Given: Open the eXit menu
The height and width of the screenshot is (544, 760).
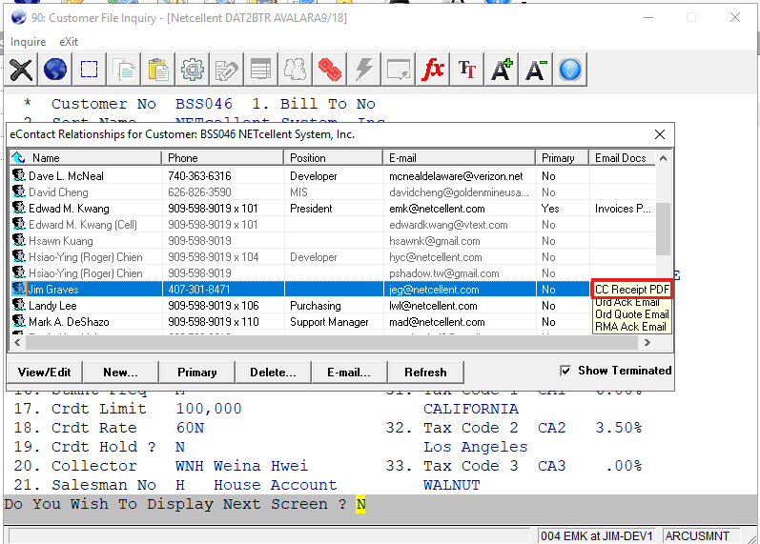Looking at the screenshot, I should coord(69,42).
